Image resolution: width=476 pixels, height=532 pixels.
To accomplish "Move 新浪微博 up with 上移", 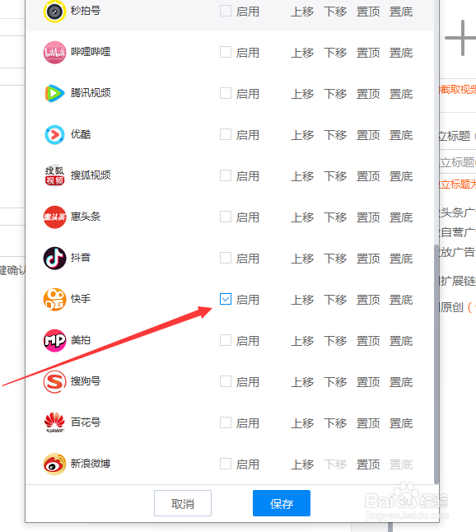I will [x=302, y=464].
